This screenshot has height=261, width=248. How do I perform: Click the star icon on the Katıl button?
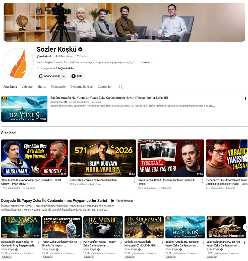coord(74,76)
